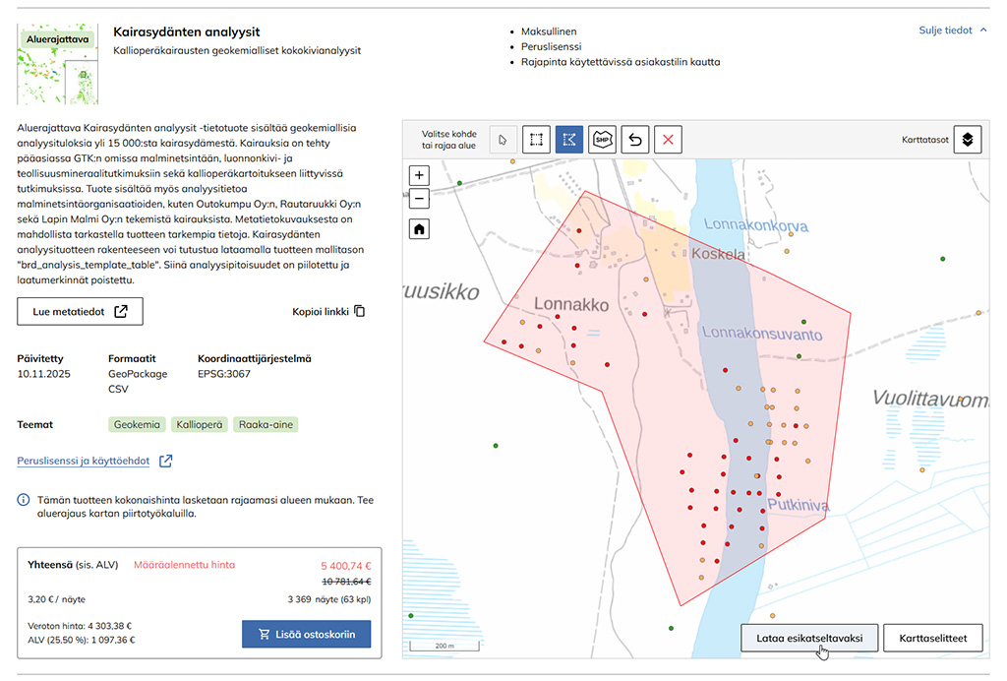Select the Kallioperä theme tag
This screenshot has height=681, width=1007.
pos(200,425)
